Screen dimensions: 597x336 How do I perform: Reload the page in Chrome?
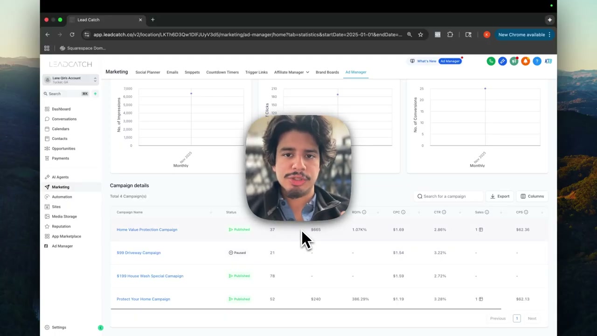click(72, 35)
